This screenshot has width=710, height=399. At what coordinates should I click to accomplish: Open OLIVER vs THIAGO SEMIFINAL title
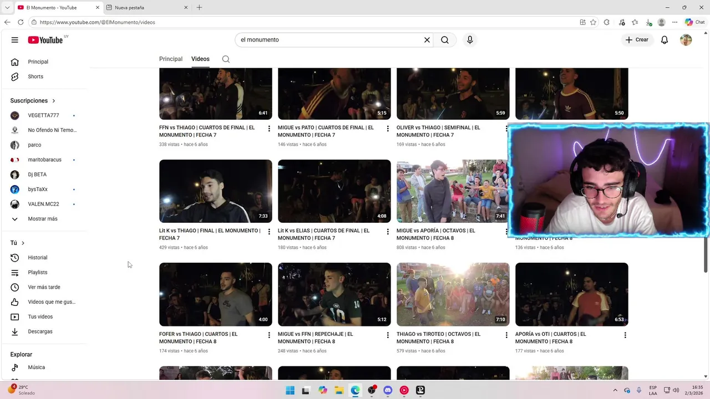pos(438,131)
